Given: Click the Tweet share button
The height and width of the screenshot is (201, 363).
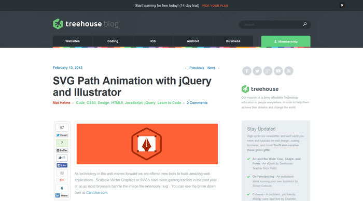Looking at the screenshot, I should [x=62, y=135].
